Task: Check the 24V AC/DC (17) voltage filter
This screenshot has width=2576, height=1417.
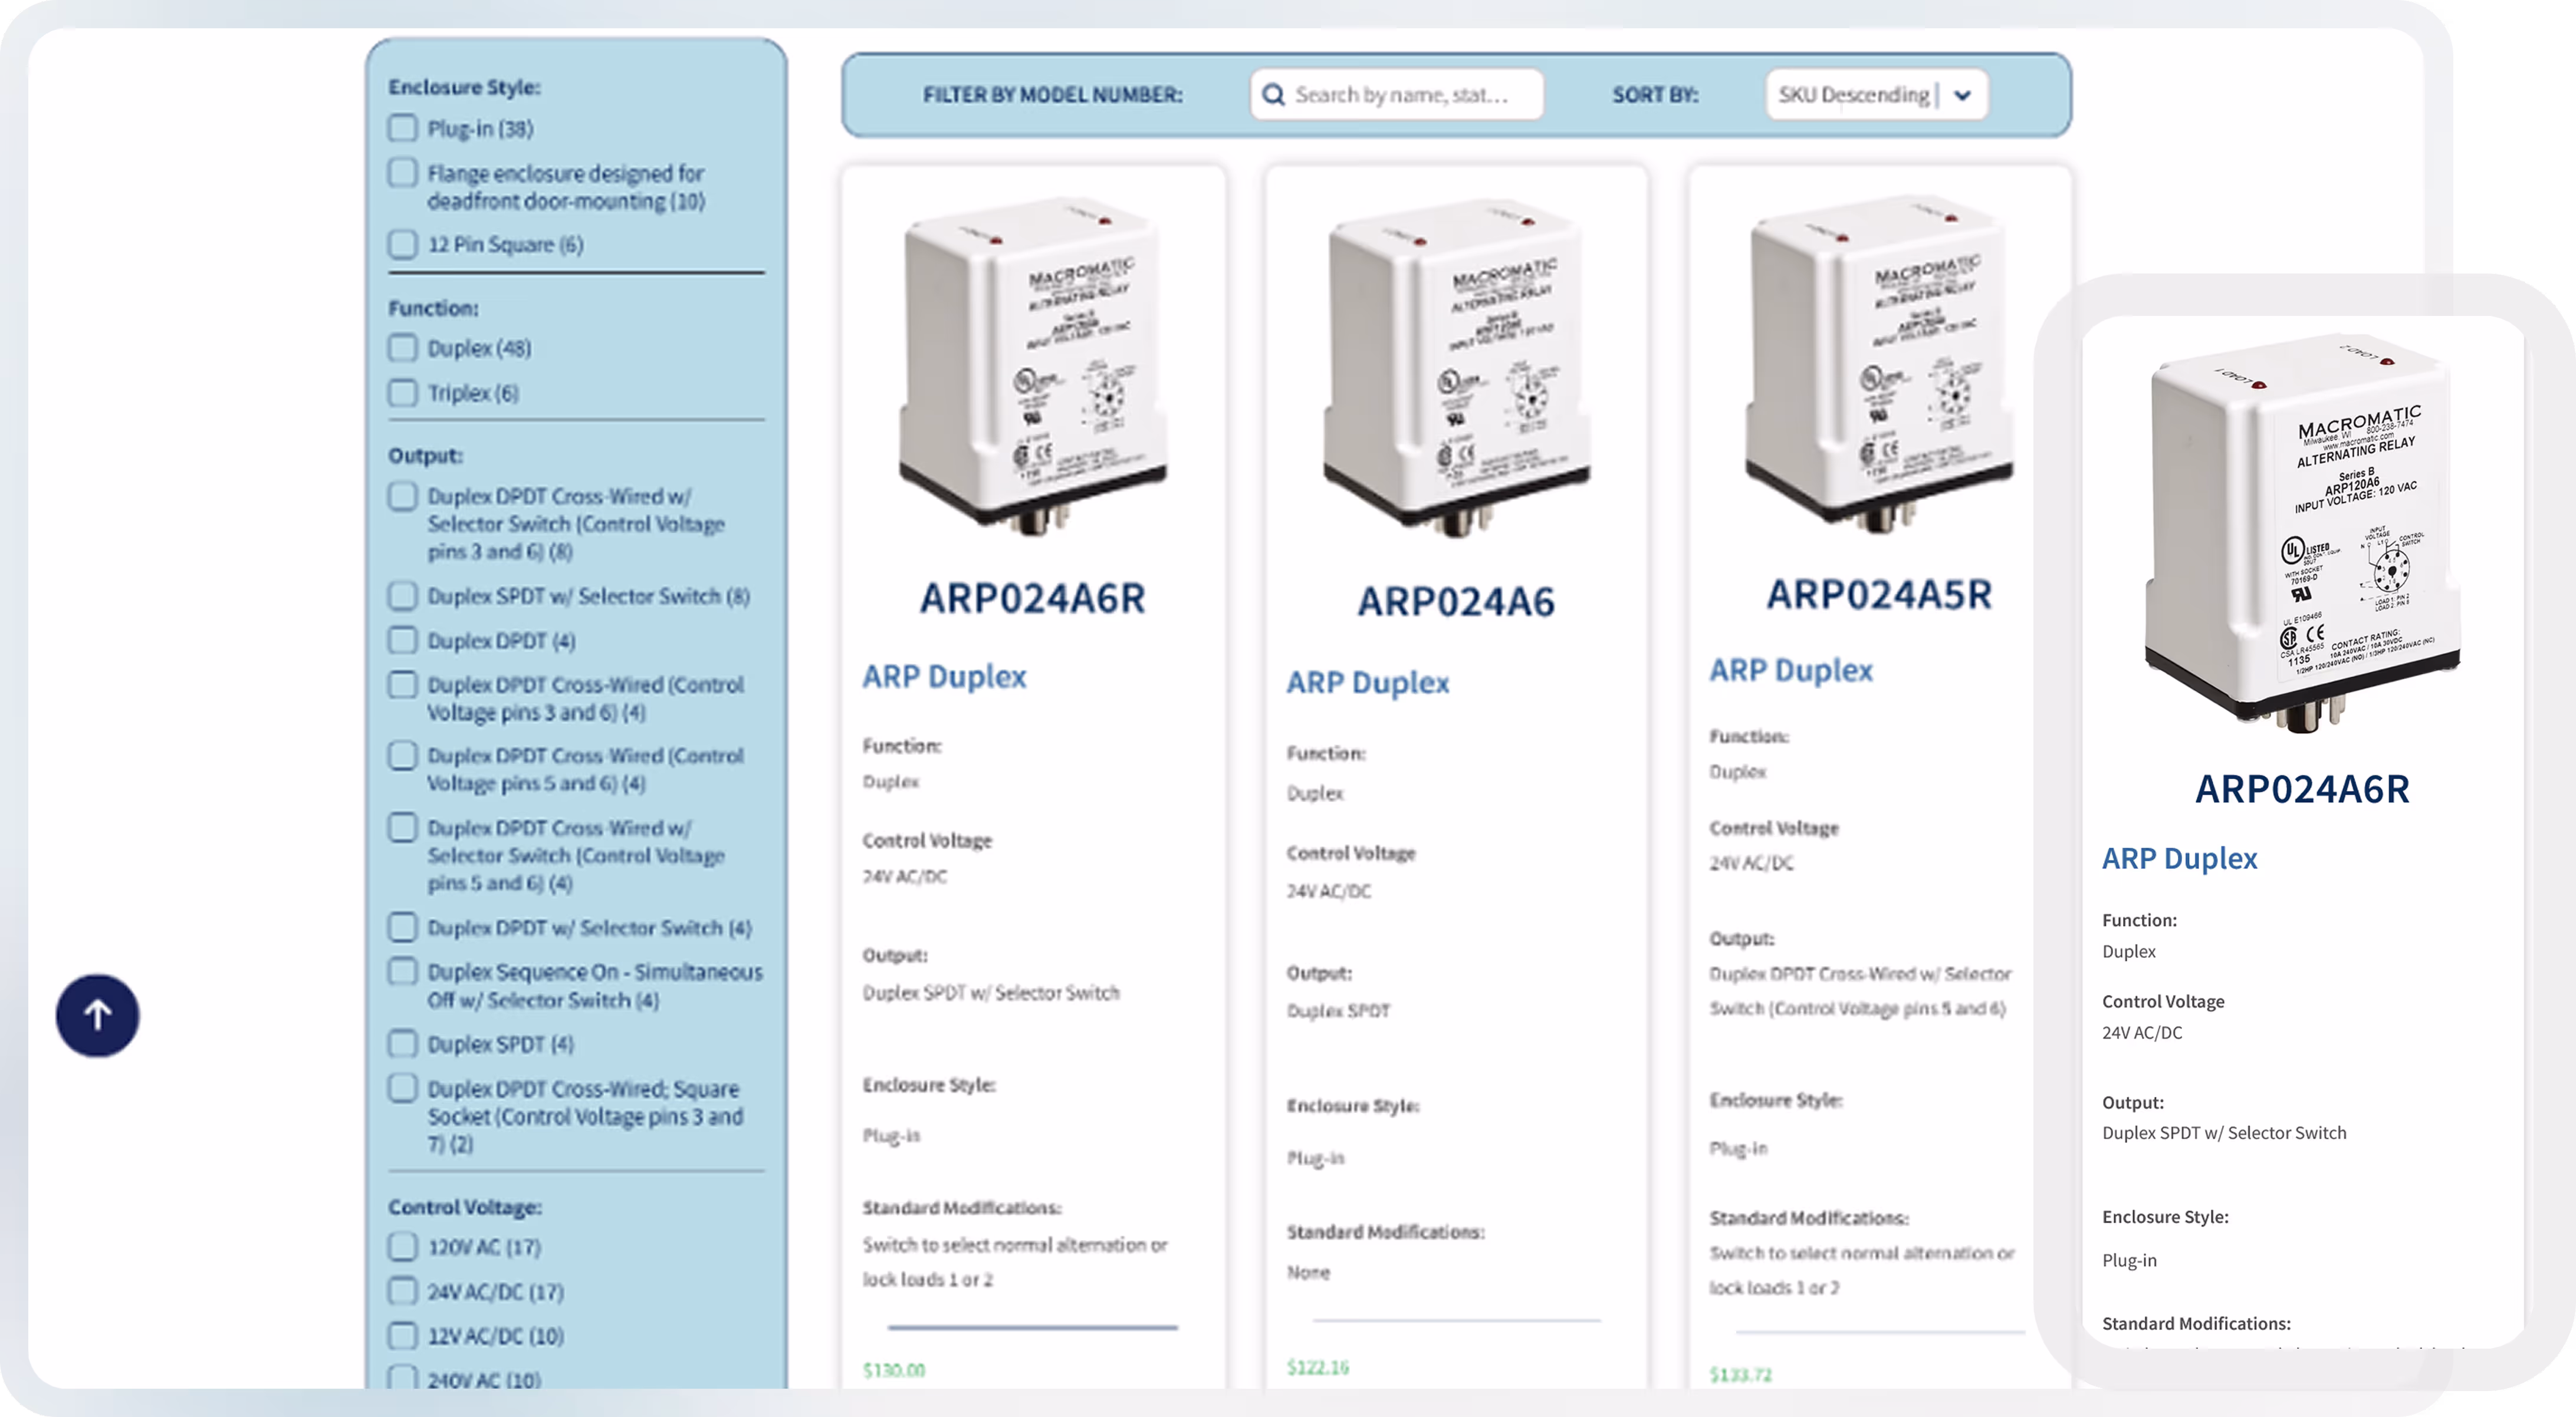Action: pyautogui.click(x=402, y=1291)
